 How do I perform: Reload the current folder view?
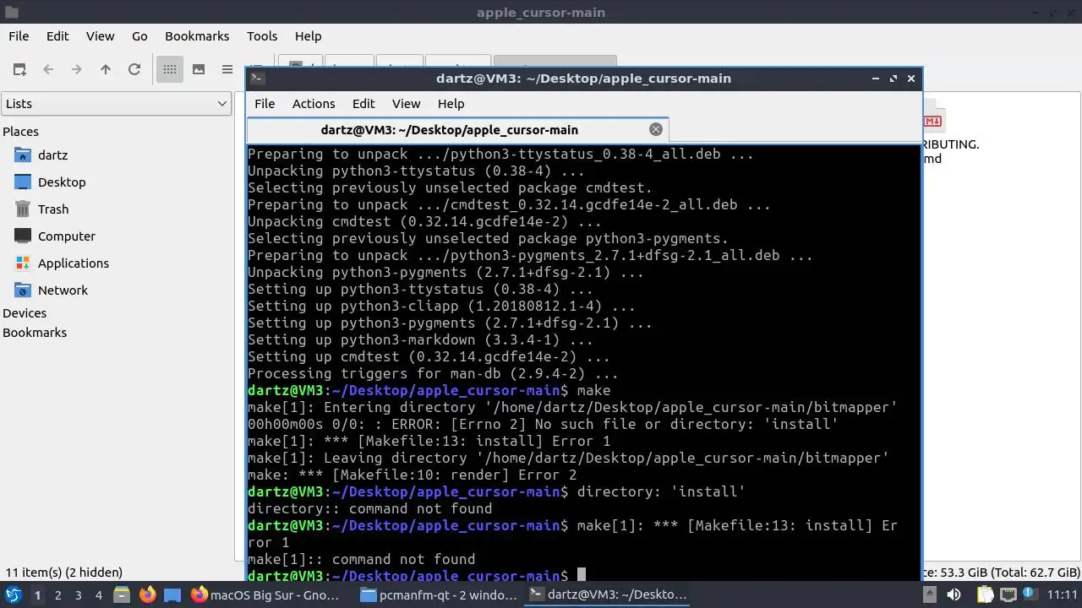click(134, 69)
